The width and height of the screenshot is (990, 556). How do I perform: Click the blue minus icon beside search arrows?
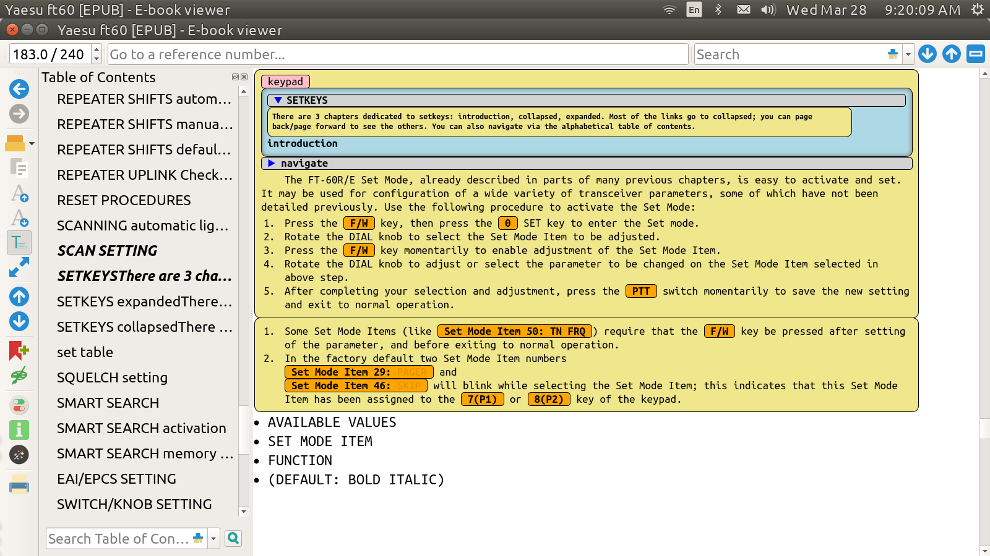pyautogui.click(x=976, y=54)
